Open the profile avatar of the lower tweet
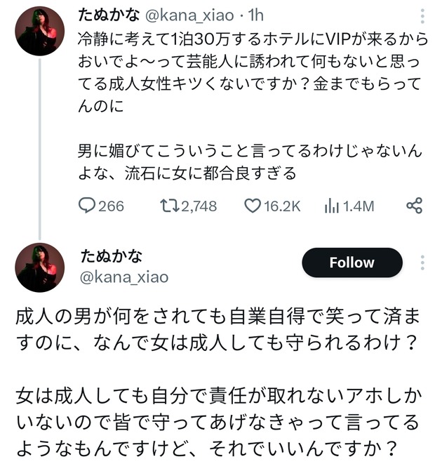The image size is (435, 471). point(40,267)
